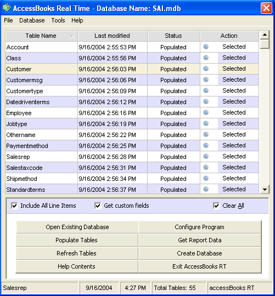Click Refresh Tables button

pyautogui.click(x=77, y=253)
